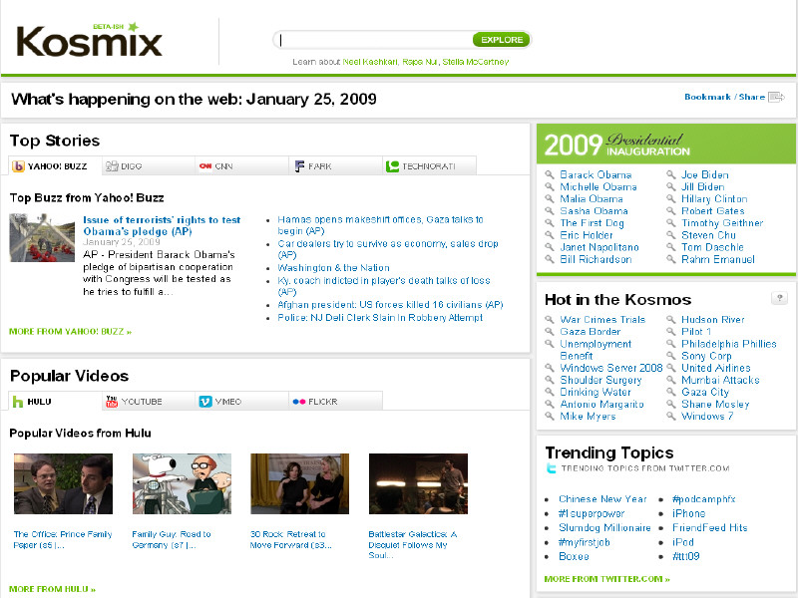The height and width of the screenshot is (598, 798).
Task: Click the magnifier icon beside Rahm Emanuel
Action: click(x=671, y=259)
